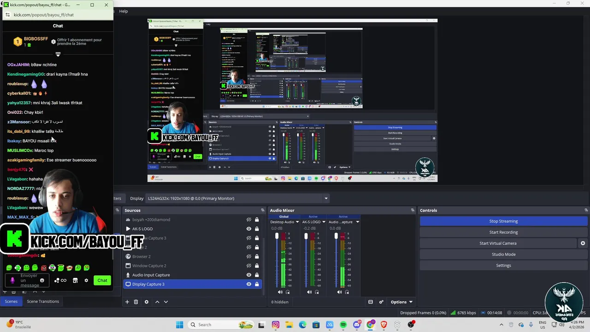Image resolution: width=590 pixels, height=332 pixels.
Task: Open Audio ...apture mixer channel menu arrow
Action: pyautogui.click(x=357, y=222)
